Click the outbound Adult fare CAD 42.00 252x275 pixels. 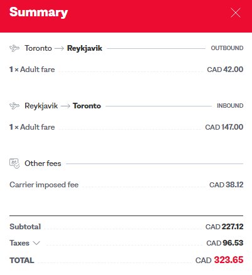(225, 70)
